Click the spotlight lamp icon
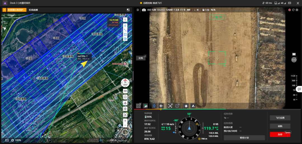302x144 pixels. [186, 106]
